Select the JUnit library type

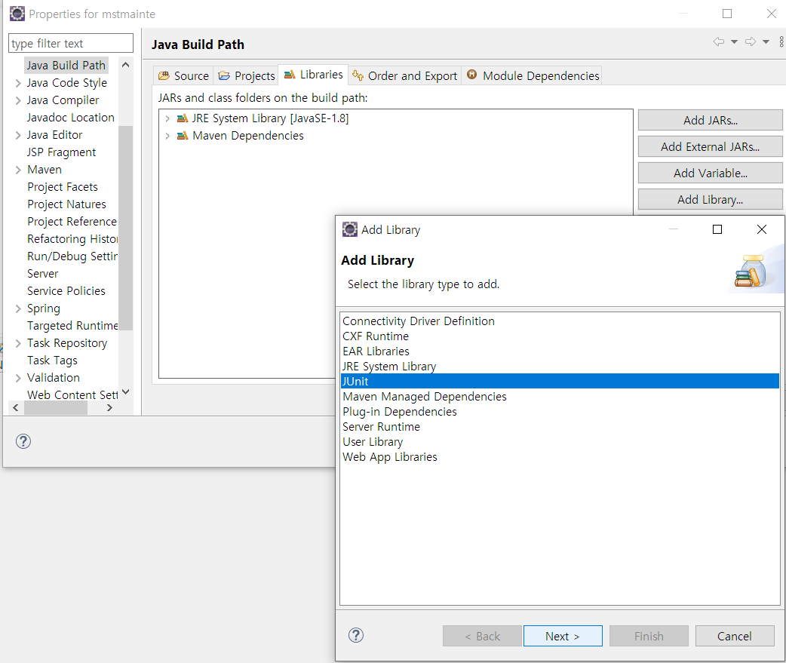tap(560, 382)
